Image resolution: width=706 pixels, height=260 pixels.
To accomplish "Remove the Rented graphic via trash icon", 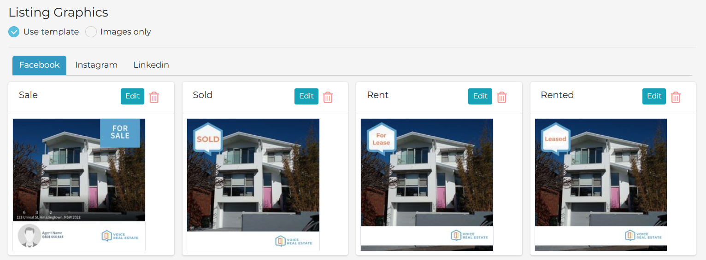I will (x=676, y=97).
